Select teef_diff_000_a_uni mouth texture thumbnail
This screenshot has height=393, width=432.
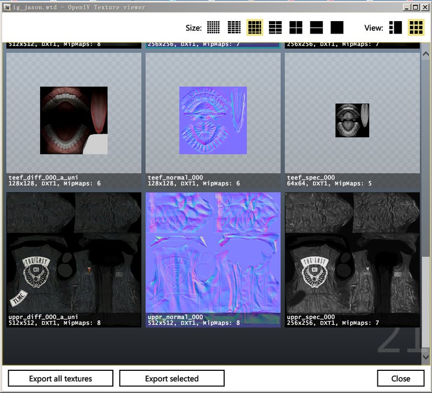click(74, 120)
